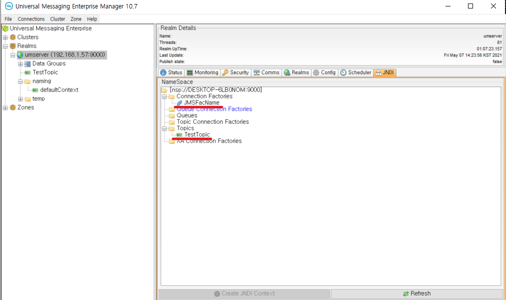Expand the temp folder node
Viewport: 506px width, 300px height.
tap(20, 99)
